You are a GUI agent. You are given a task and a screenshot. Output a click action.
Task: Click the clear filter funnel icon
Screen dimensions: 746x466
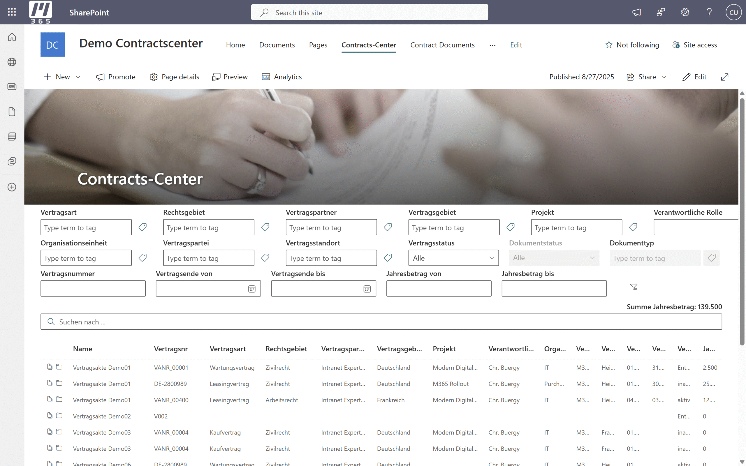pos(634,287)
